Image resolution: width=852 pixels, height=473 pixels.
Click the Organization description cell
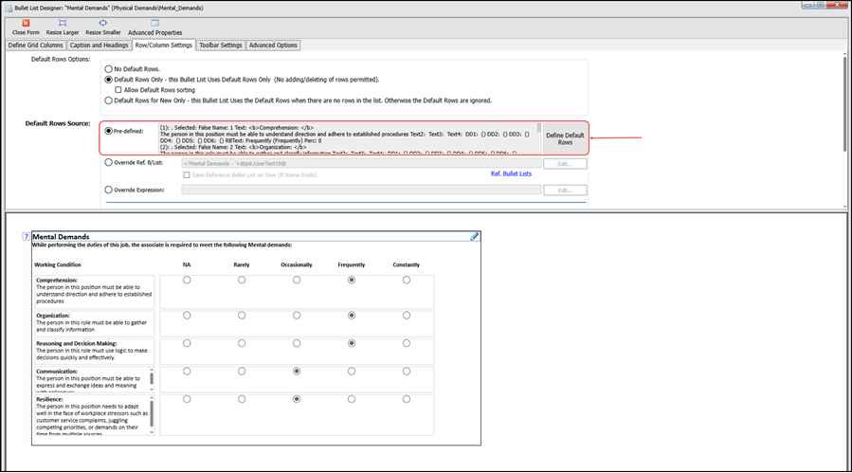pos(94,323)
